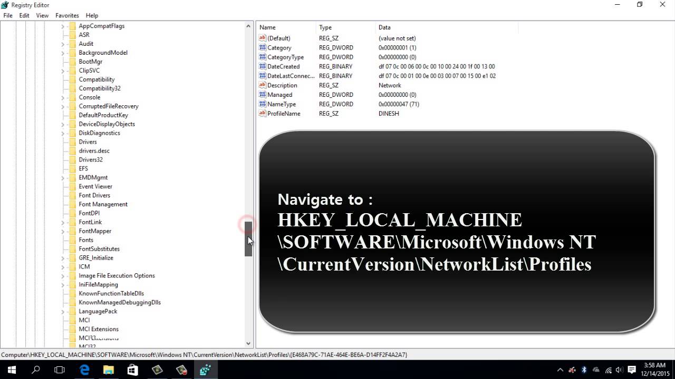Click the EFS folder icon
The width and height of the screenshot is (675, 379).
(x=72, y=169)
